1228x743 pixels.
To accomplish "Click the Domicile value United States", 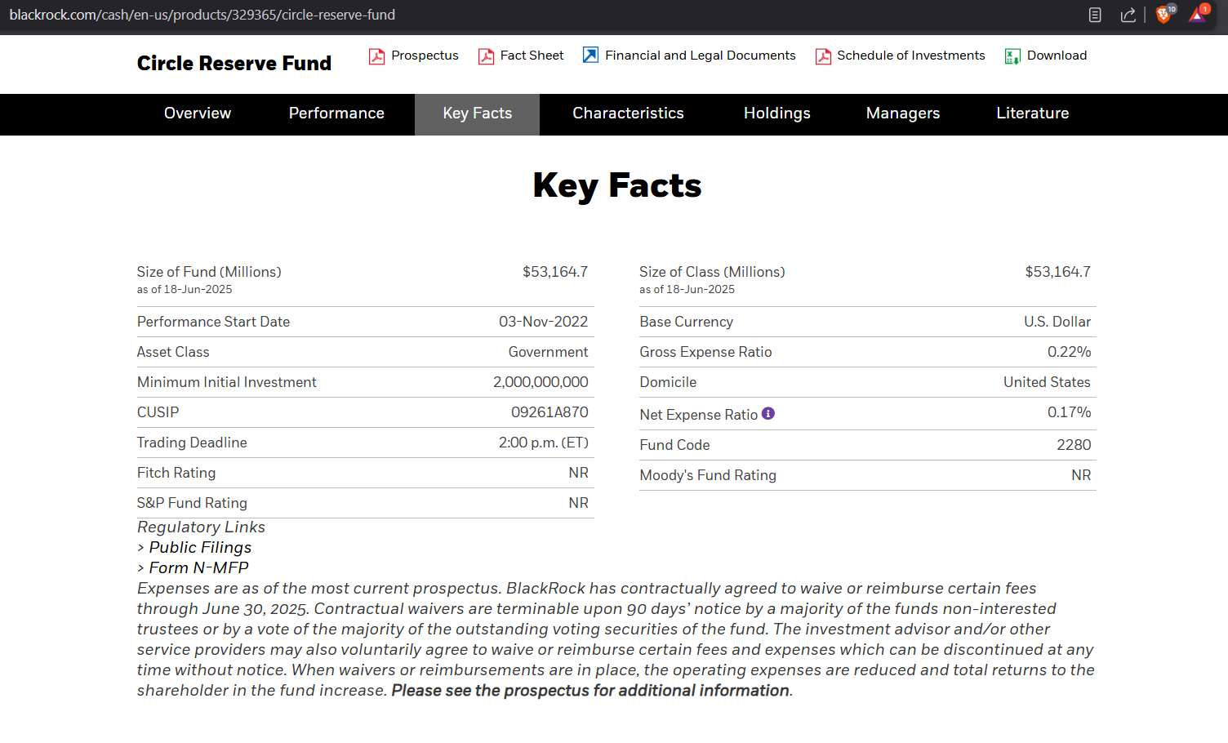I will point(1047,382).
